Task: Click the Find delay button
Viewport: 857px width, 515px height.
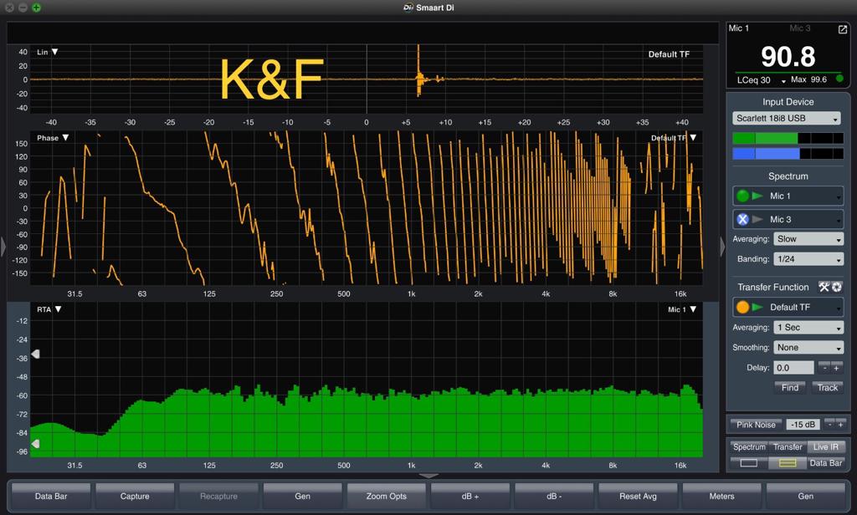Action: [x=790, y=388]
